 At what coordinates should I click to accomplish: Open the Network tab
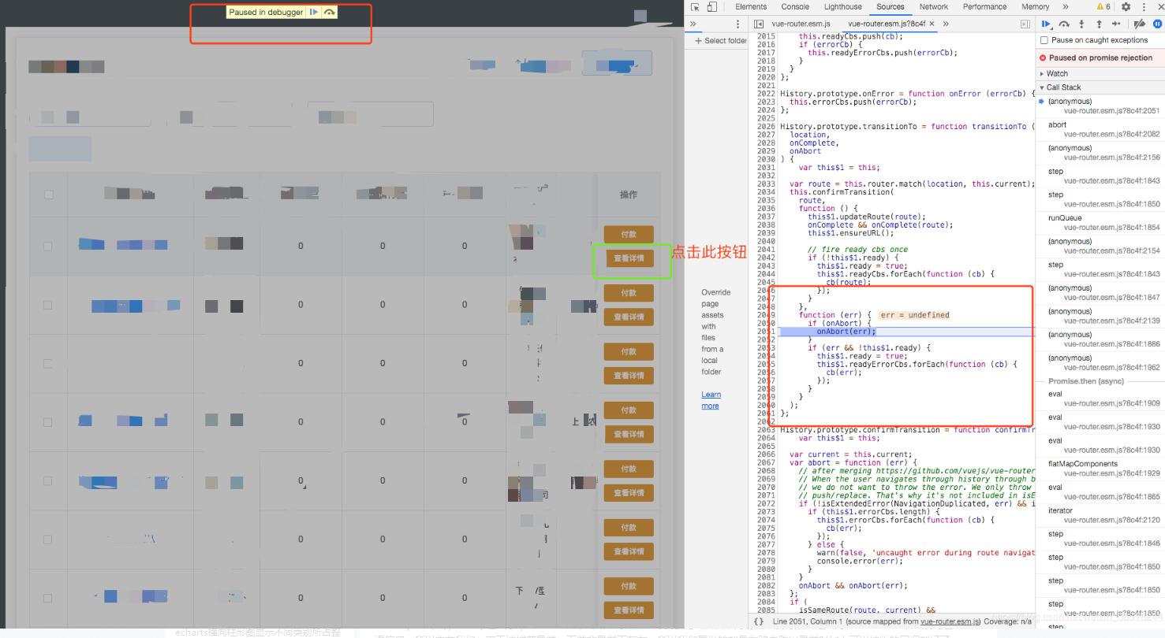click(x=933, y=6)
